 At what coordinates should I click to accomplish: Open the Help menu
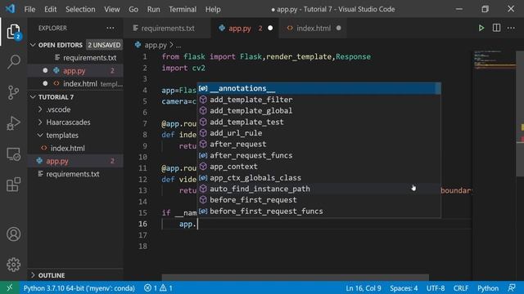pyautogui.click(x=213, y=9)
